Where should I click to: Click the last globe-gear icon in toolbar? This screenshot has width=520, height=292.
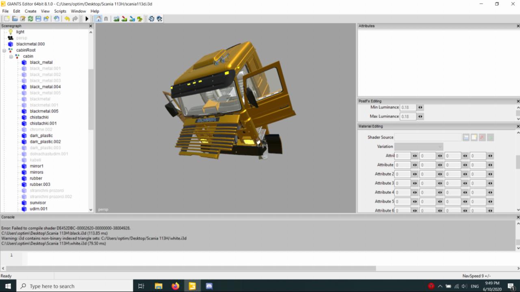159,19
